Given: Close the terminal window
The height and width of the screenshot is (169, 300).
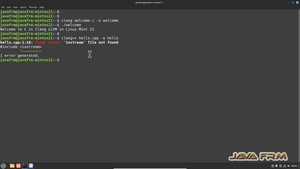Looking at the screenshot, I should (x=297, y=2).
